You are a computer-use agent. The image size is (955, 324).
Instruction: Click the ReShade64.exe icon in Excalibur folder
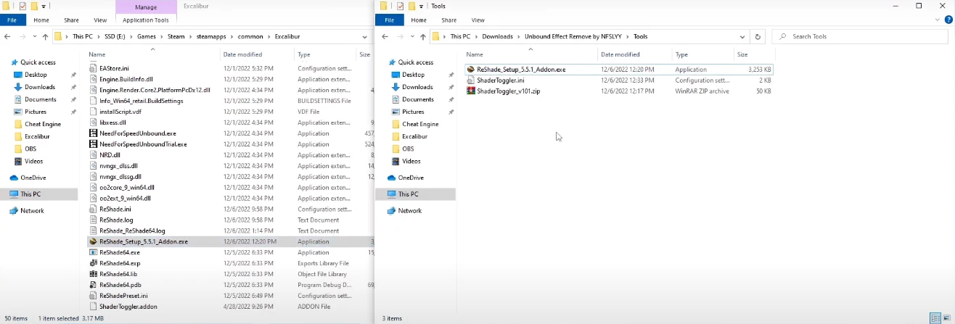(x=94, y=252)
